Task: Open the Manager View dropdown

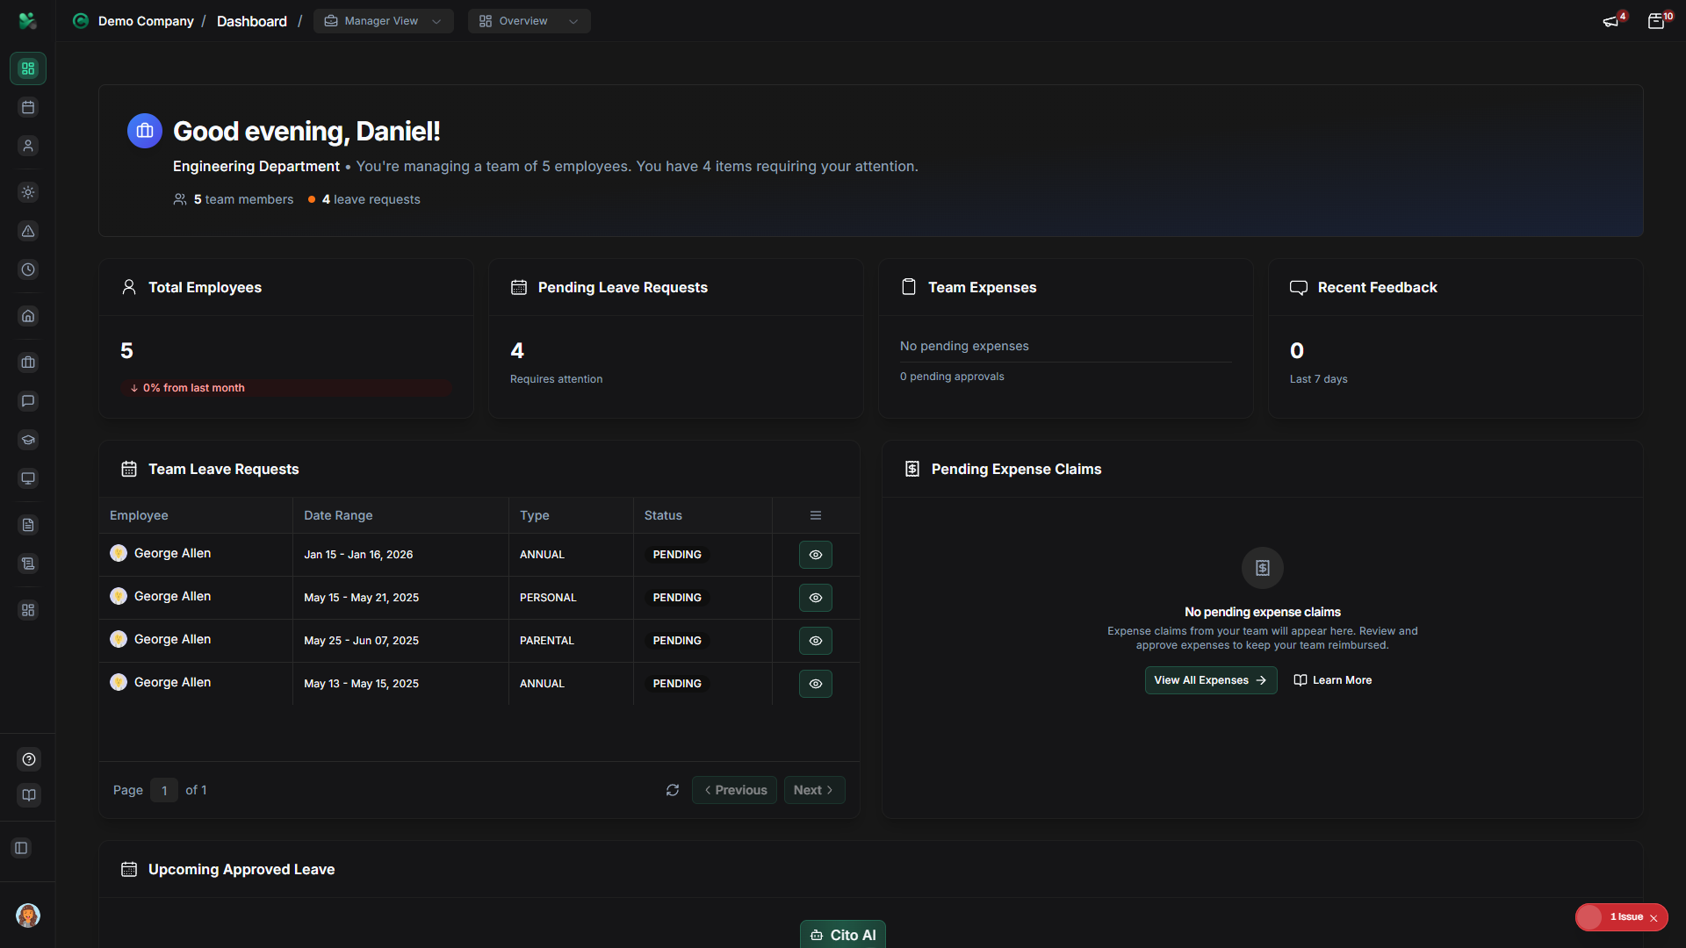Action: tap(382, 20)
